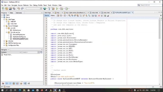Switch to the Start Page tab
The height and width of the screenshot is (92, 163).
click(48, 13)
